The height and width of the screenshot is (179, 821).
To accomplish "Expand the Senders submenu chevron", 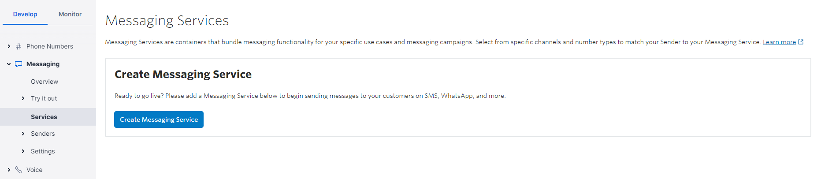I will coord(23,134).
